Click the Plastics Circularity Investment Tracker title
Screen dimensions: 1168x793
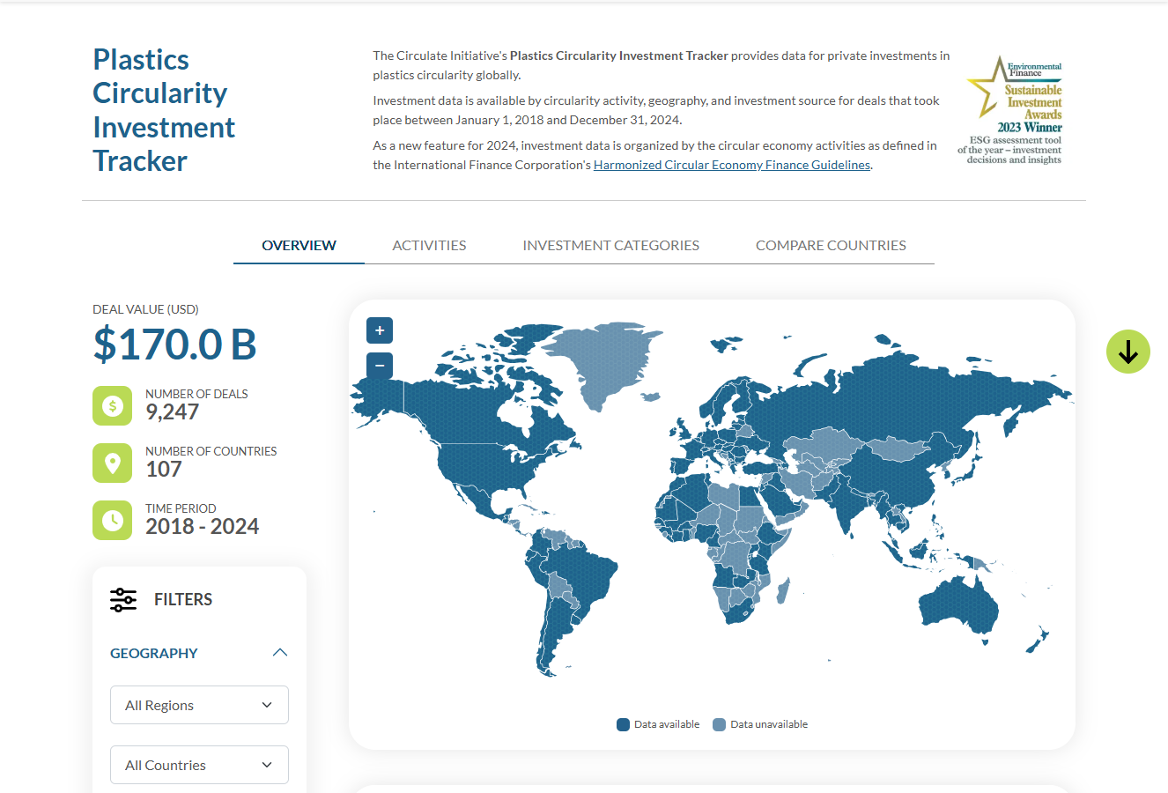coord(163,110)
